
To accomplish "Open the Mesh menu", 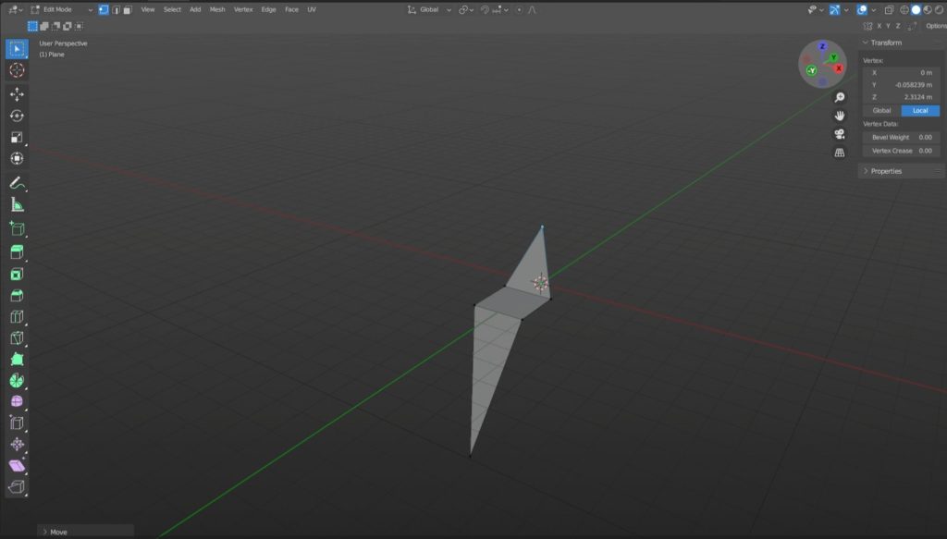I will 217,9.
